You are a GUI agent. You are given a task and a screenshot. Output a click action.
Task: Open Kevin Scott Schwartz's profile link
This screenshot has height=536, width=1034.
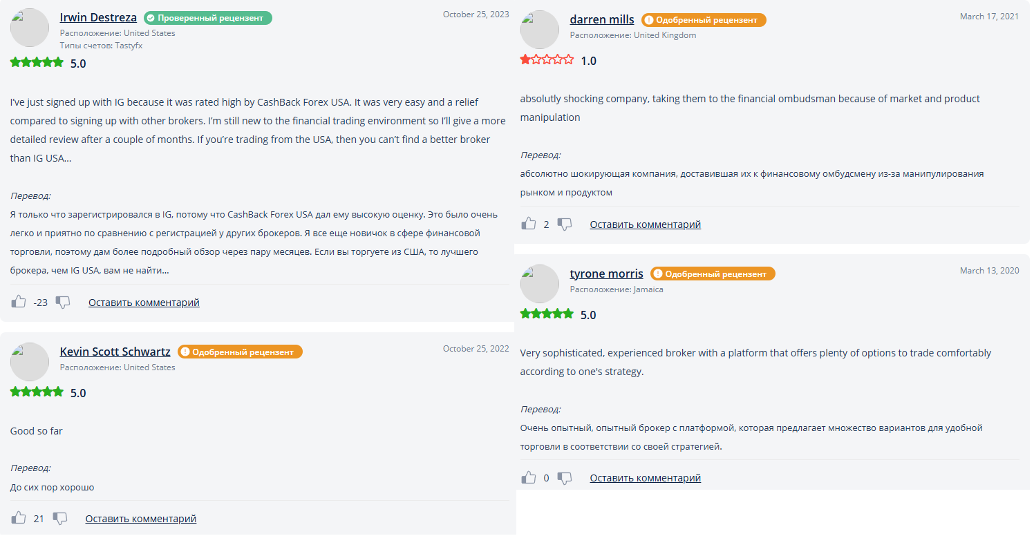(115, 352)
